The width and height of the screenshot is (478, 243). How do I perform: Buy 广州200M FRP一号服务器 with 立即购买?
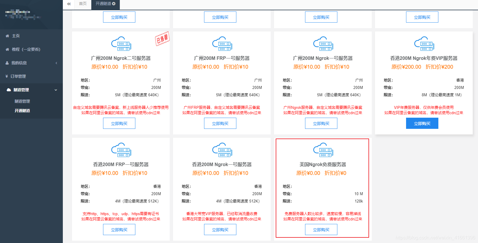(x=220, y=123)
